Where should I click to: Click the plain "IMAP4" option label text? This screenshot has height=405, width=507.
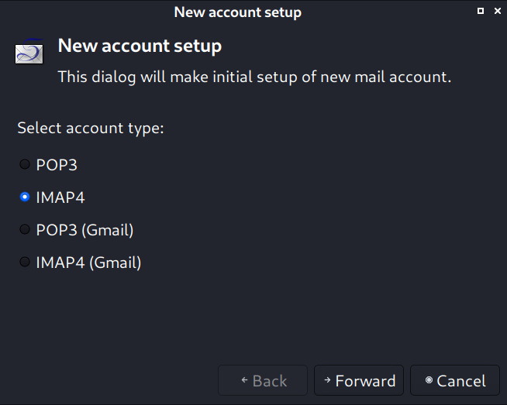click(60, 197)
